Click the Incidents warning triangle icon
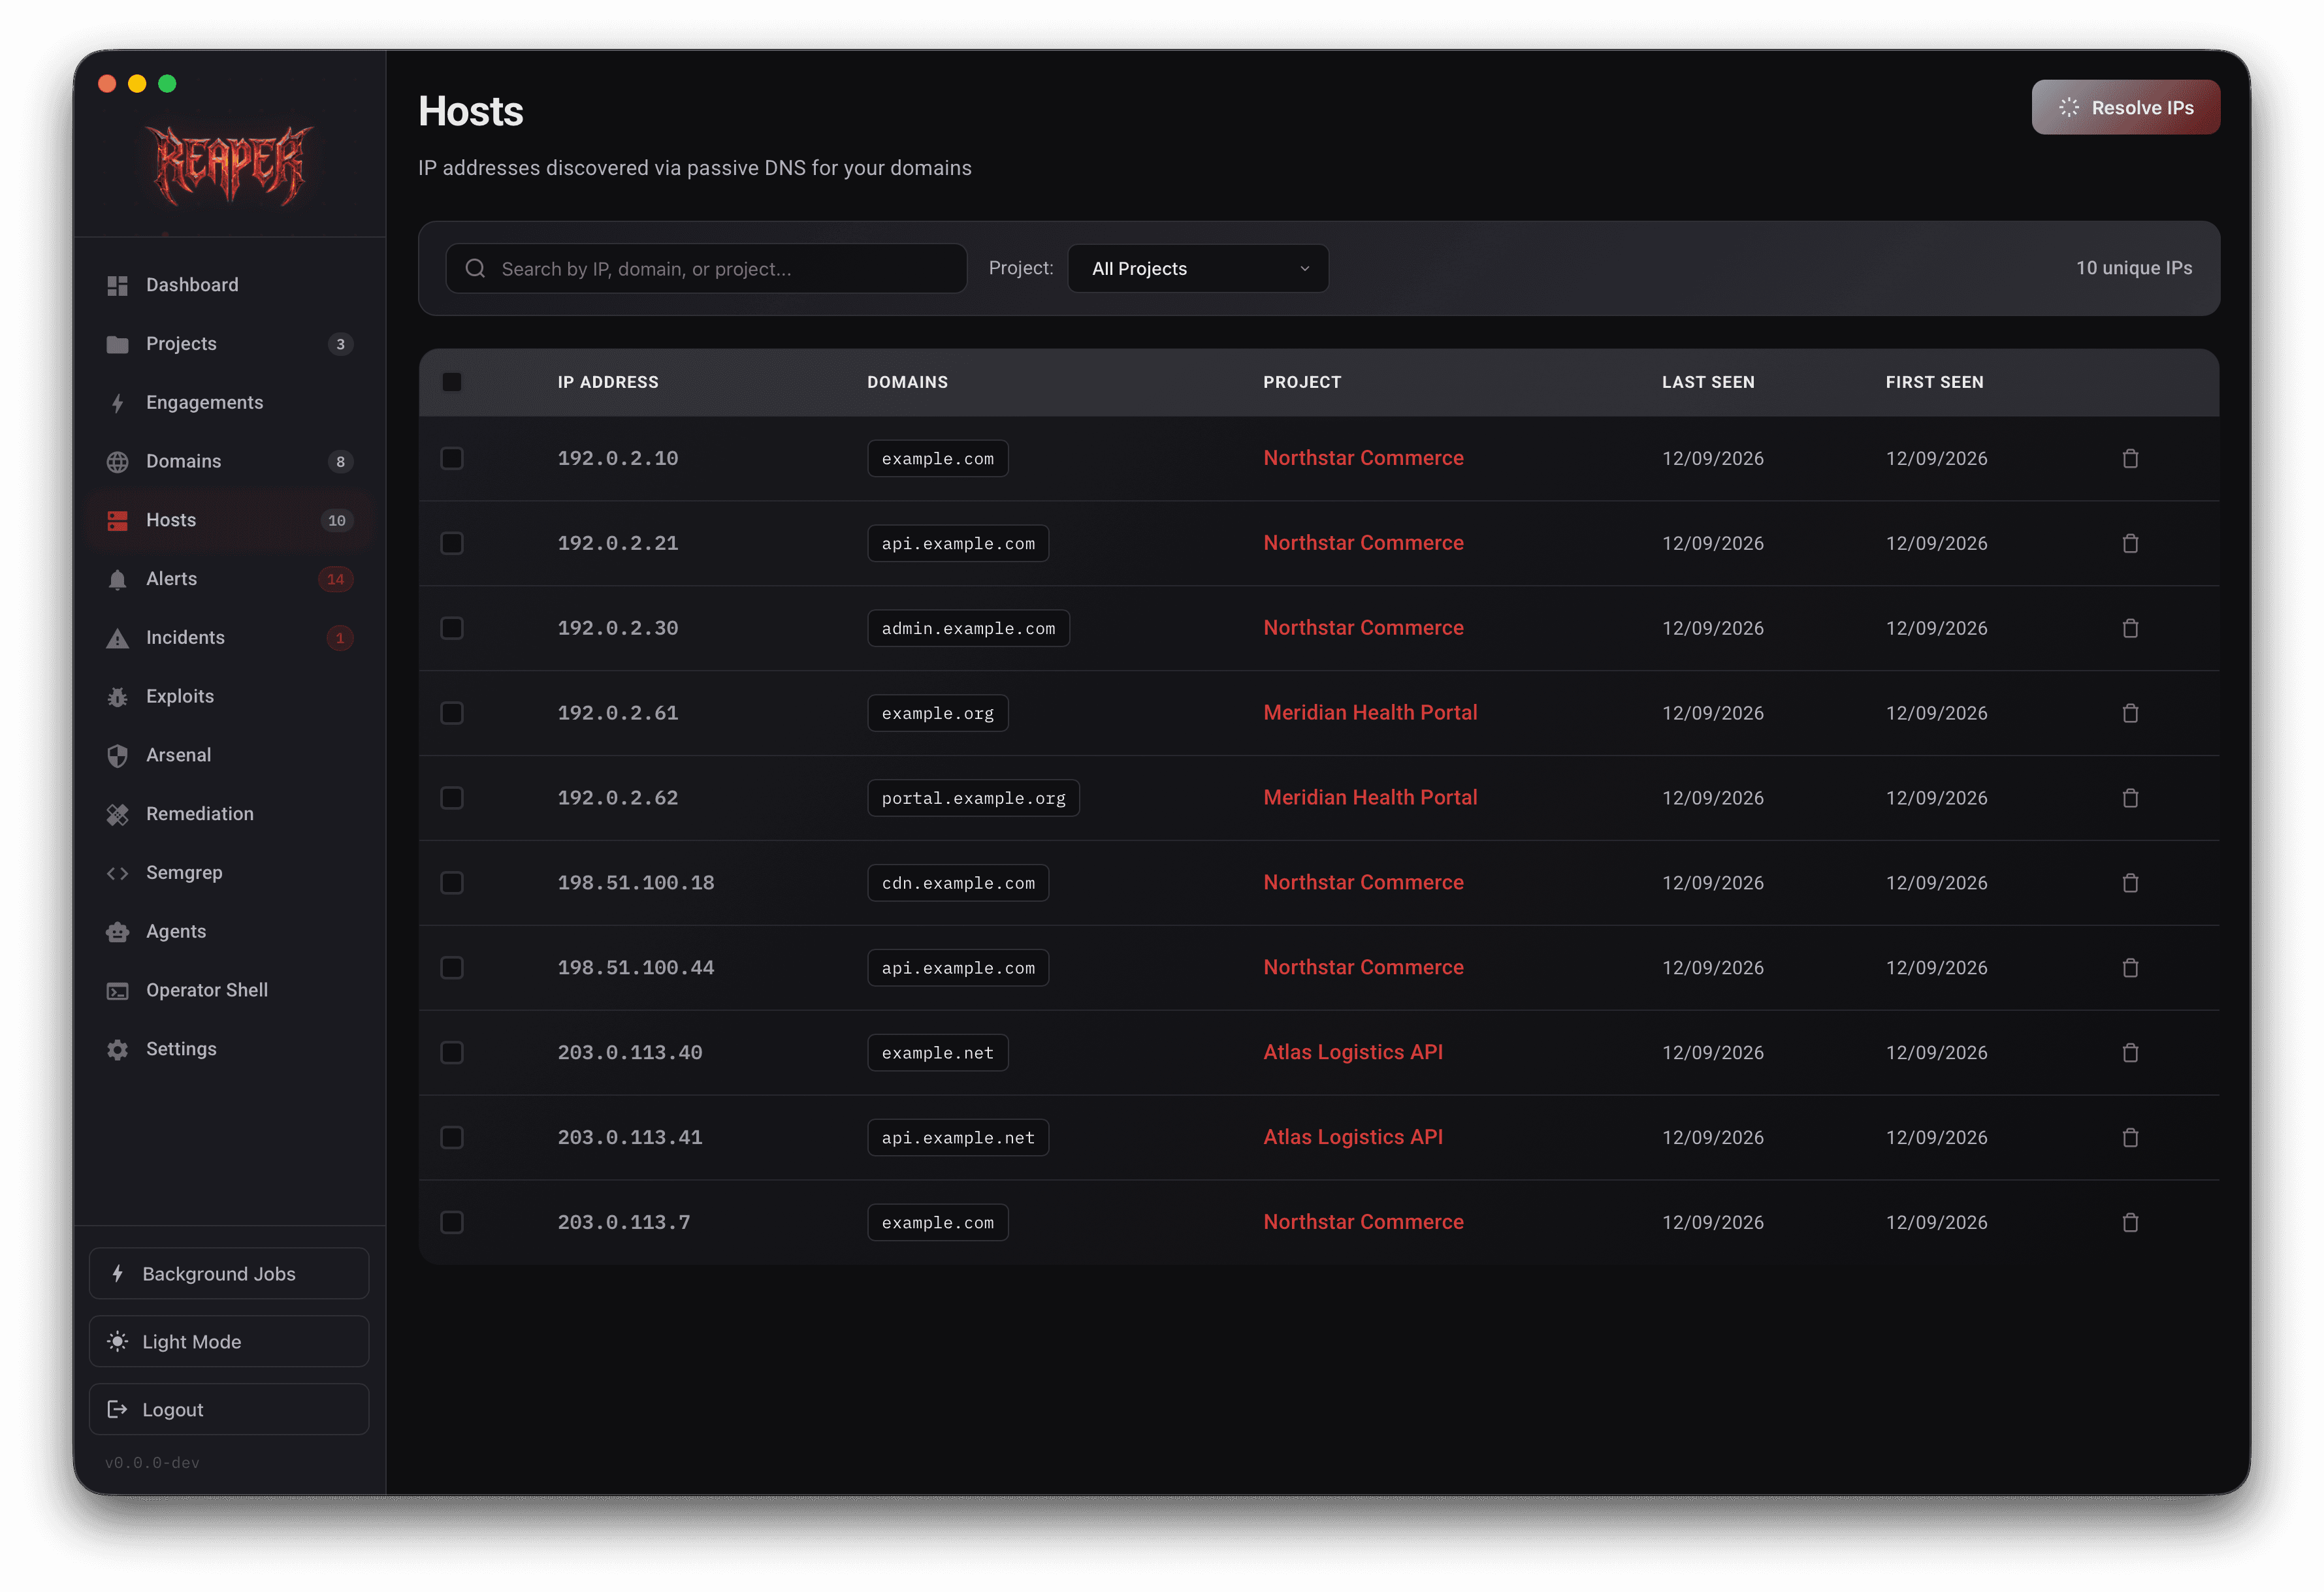The image size is (2324, 1592). [117, 638]
